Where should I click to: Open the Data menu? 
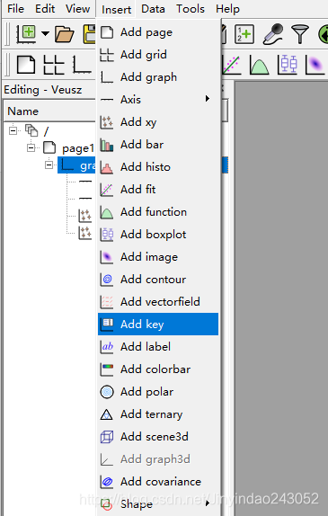coord(153,9)
